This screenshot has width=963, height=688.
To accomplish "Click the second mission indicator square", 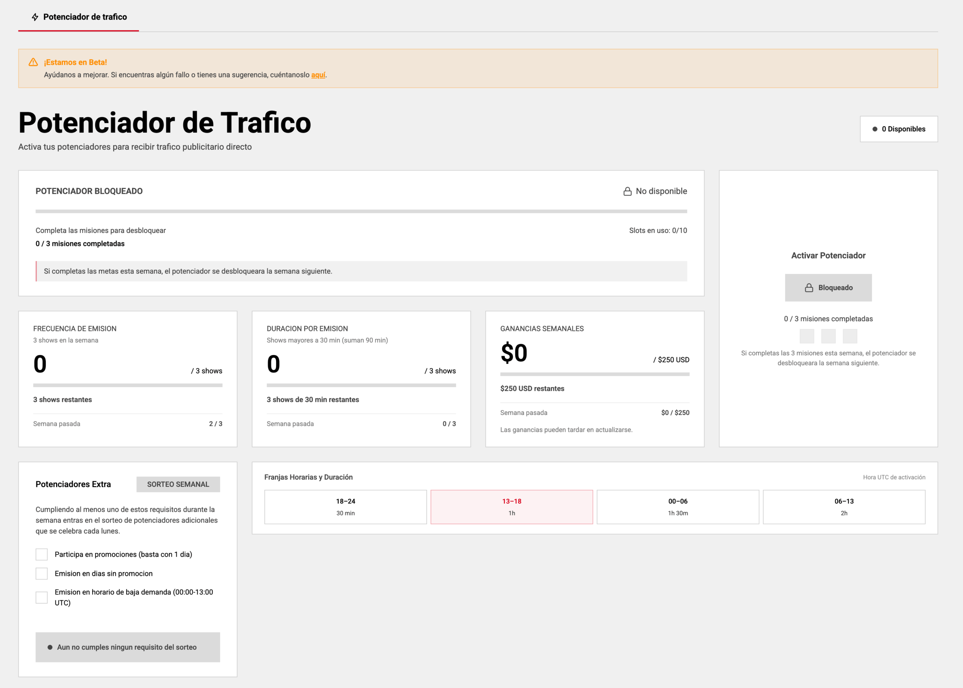I will [828, 336].
